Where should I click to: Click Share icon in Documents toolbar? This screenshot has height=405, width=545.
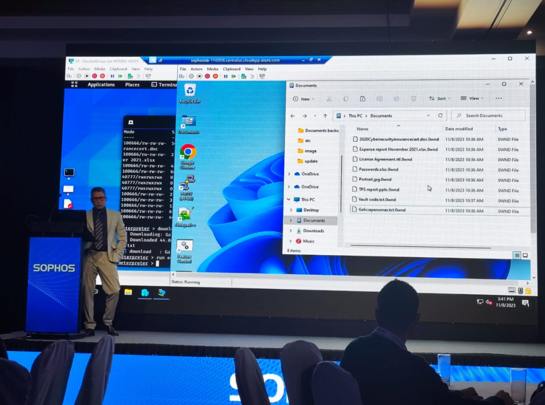pyautogui.click(x=396, y=99)
